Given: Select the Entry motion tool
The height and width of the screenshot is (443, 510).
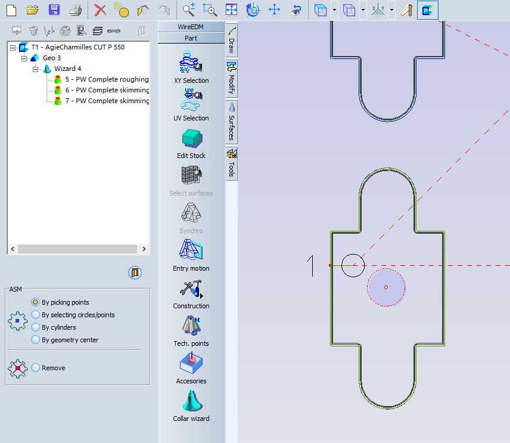Looking at the screenshot, I should coord(191,250).
